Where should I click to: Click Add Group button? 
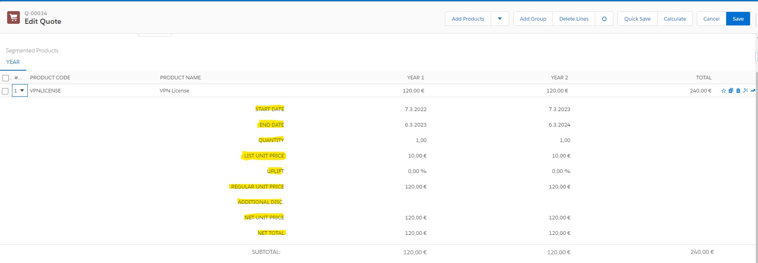click(x=533, y=19)
